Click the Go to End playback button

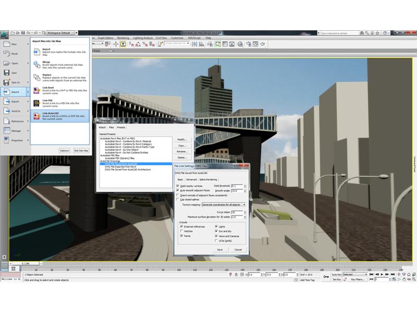point(393,274)
